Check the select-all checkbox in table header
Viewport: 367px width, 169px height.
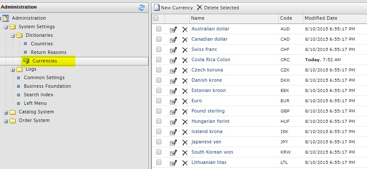pos(156,18)
